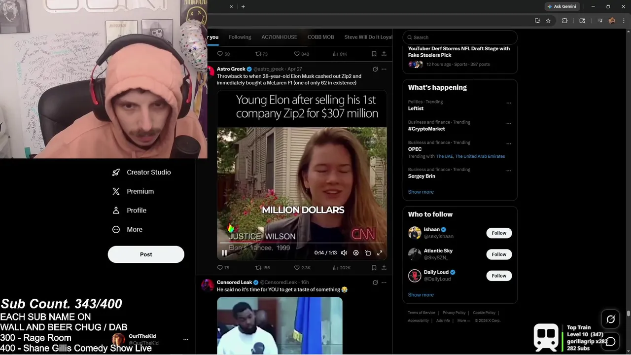
Task: Switch to the COBB MOB tab
Action: pyautogui.click(x=321, y=37)
